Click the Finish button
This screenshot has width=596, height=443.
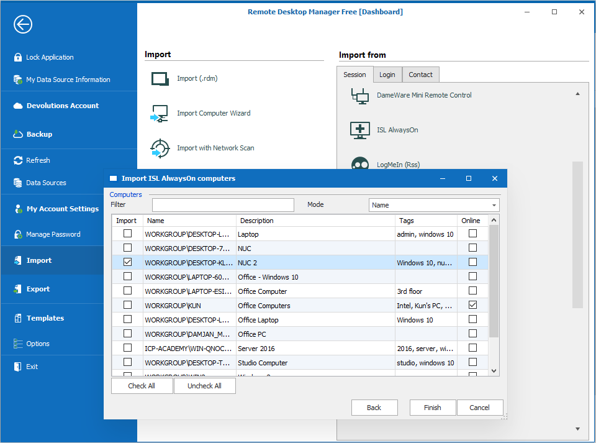(x=433, y=408)
